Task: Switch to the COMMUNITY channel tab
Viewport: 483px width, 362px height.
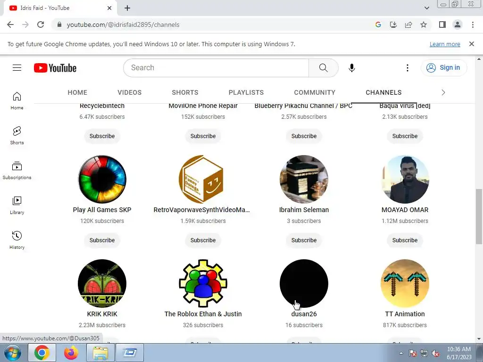Action: pyautogui.click(x=315, y=92)
